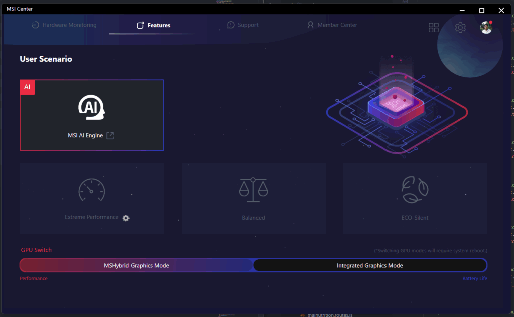Select the ECO-Silent scenario
This screenshot has width=514, height=317.
tap(415, 198)
